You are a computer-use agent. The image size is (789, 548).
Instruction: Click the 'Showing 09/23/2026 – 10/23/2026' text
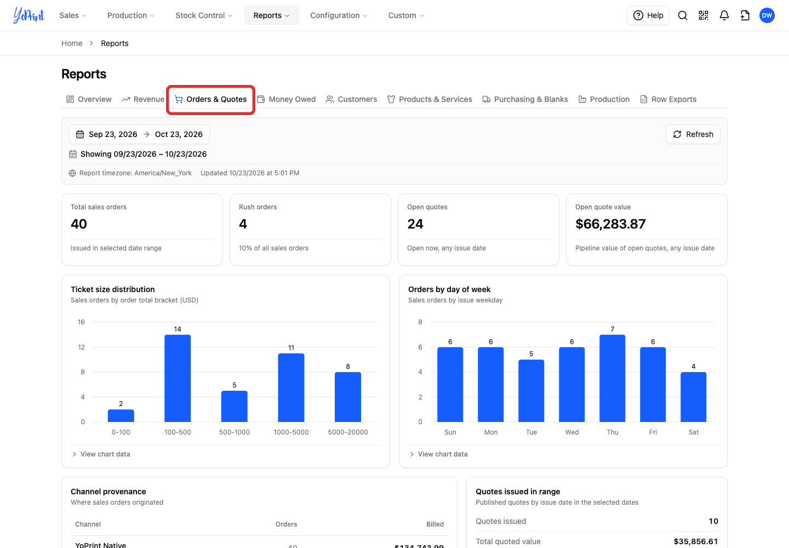[x=144, y=154]
